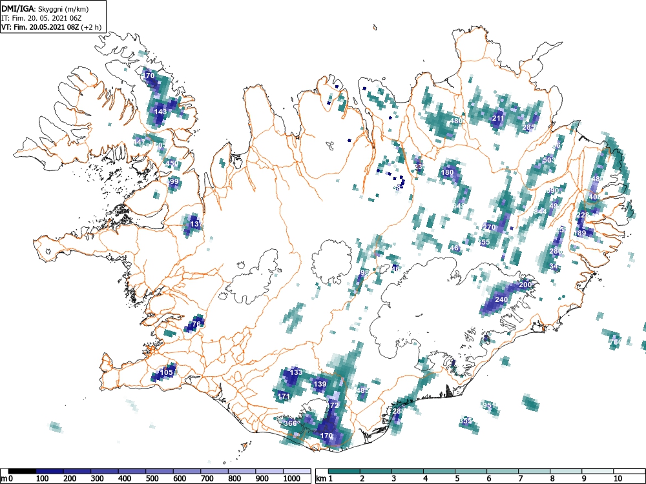
Task: Click the '285' visibility value on map
Action: pos(528,127)
